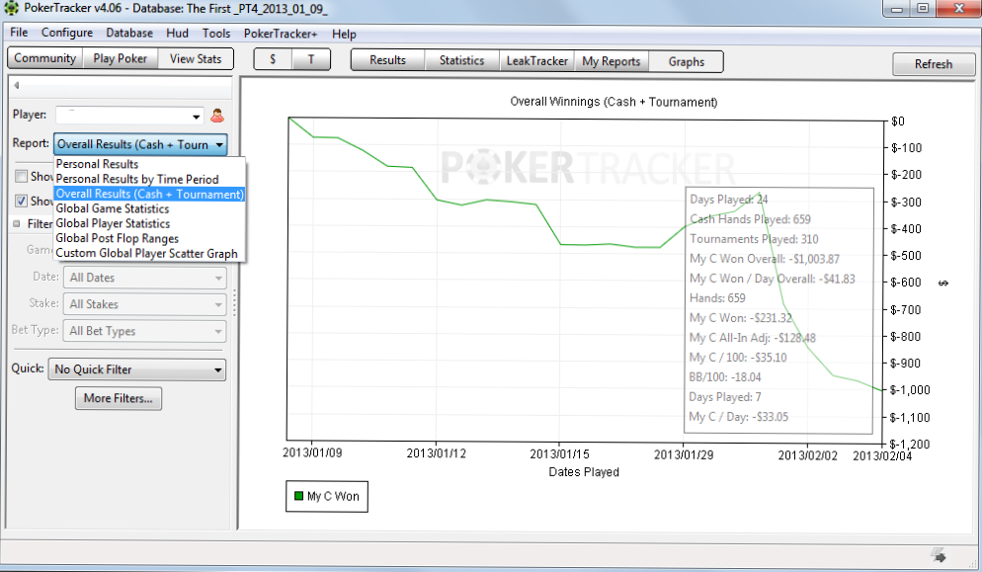Open the Quick filter dropdown
This screenshot has height=572, width=982.
point(137,369)
